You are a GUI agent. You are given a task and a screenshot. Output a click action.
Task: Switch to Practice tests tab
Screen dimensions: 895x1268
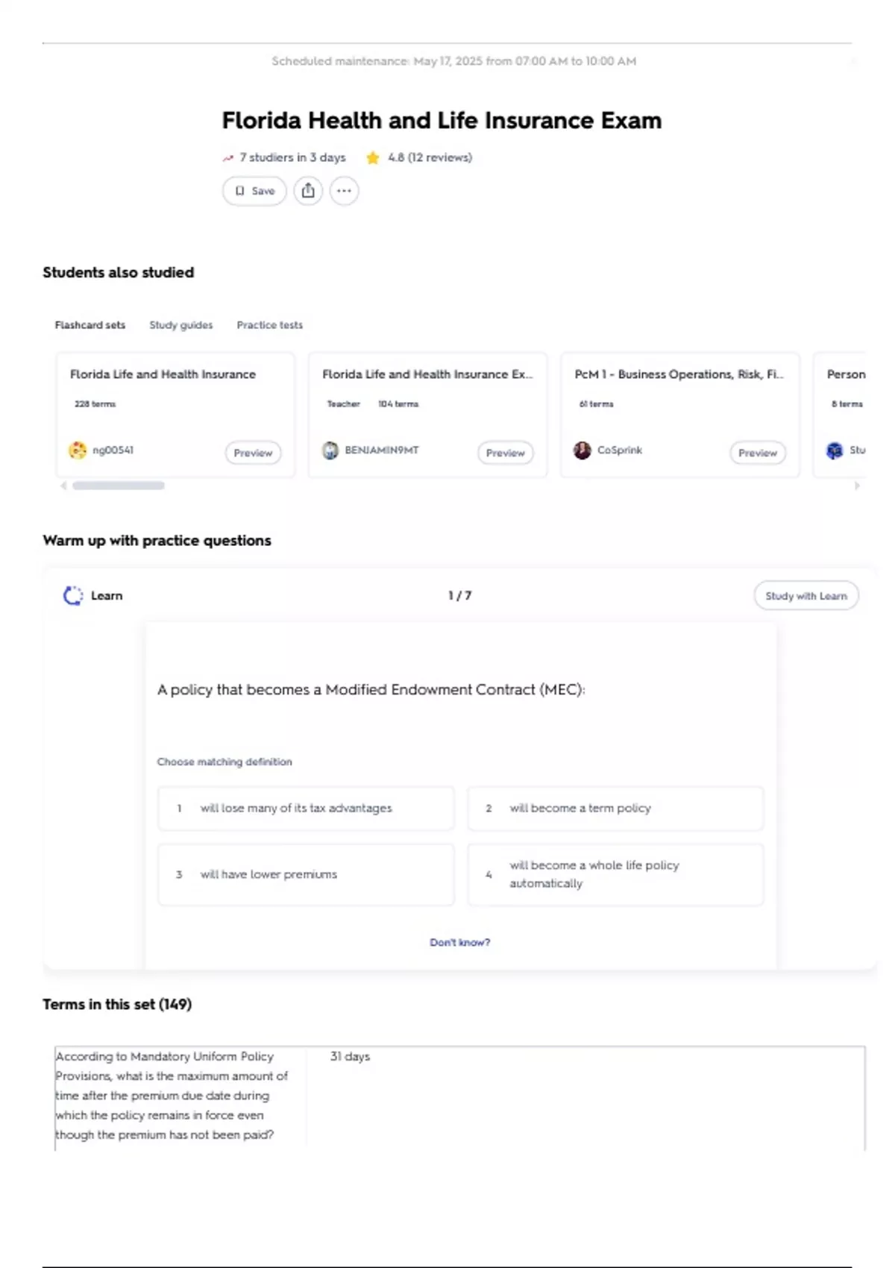tap(269, 325)
